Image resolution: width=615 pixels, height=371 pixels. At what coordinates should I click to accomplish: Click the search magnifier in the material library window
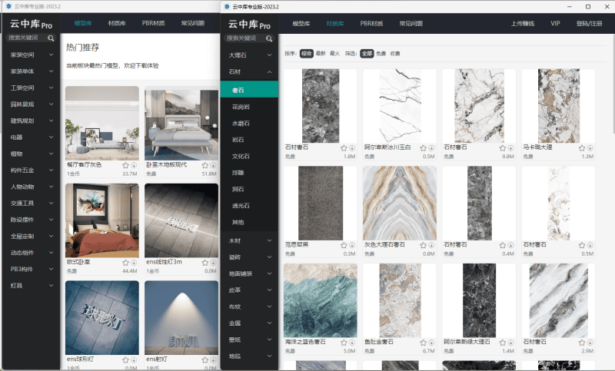pyautogui.click(x=268, y=38)
